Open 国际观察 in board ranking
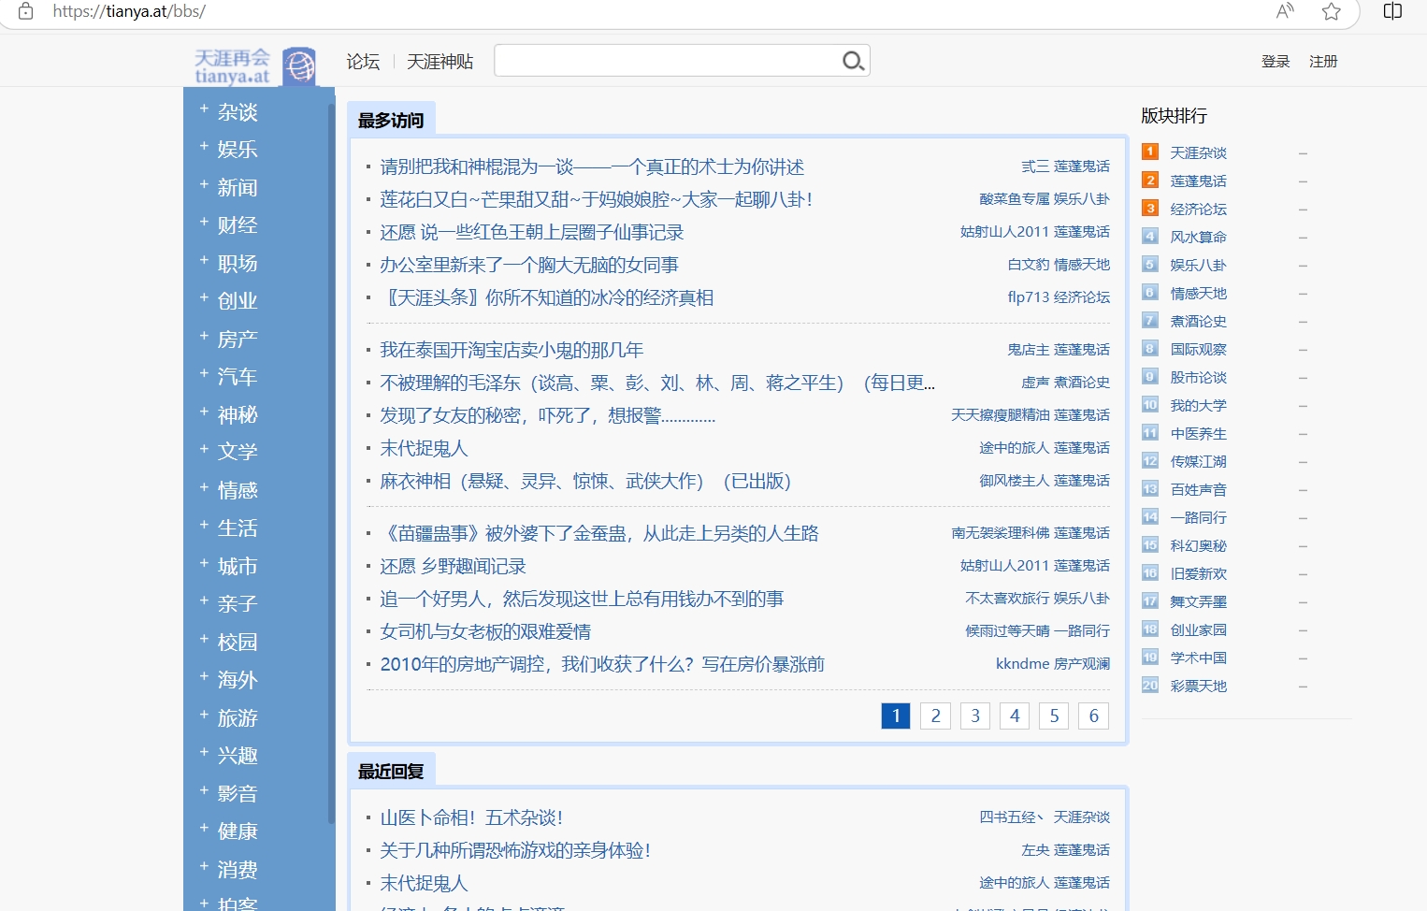This screenshot has width=1427, height=911. click(x=1198, y=349)
